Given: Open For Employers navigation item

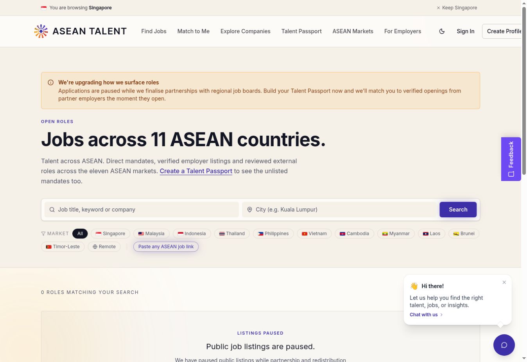Looking at the screenshot, I should click(403, 31).
